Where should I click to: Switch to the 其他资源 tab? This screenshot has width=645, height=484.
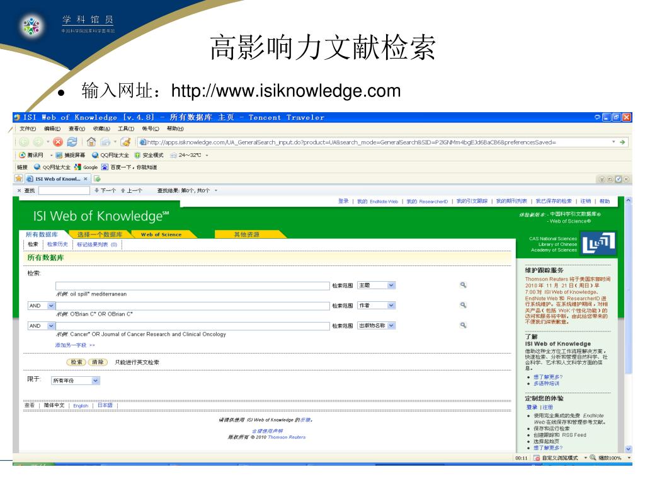(x=247, y=234)
